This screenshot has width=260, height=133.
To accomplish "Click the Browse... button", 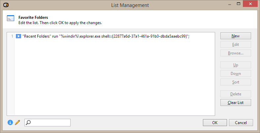I will (x=236, y=53).
